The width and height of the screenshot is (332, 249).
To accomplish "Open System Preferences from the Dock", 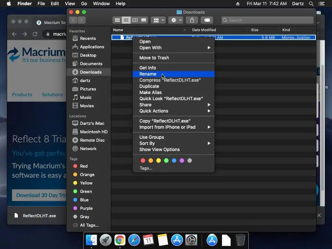I will pos(191,240).
